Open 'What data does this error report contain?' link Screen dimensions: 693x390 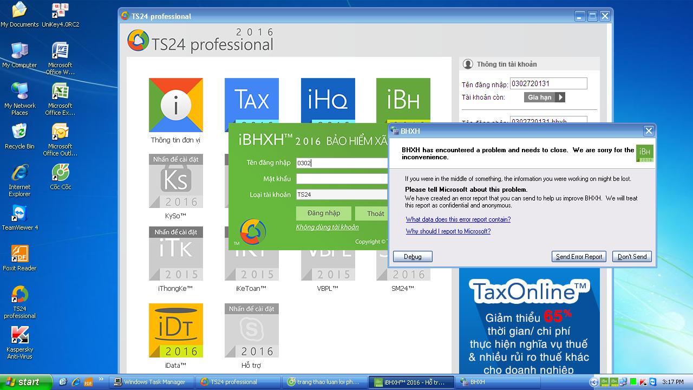[x=458, y=219]
